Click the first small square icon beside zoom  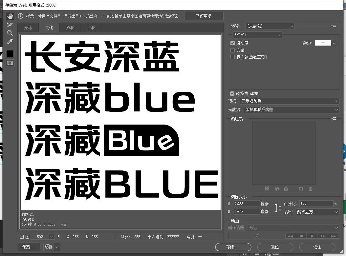coord(22,237)
